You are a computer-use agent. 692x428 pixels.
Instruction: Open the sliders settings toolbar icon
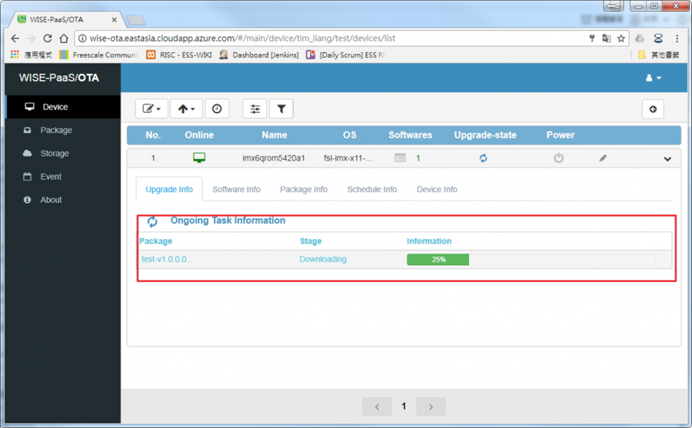click(255, 109)
